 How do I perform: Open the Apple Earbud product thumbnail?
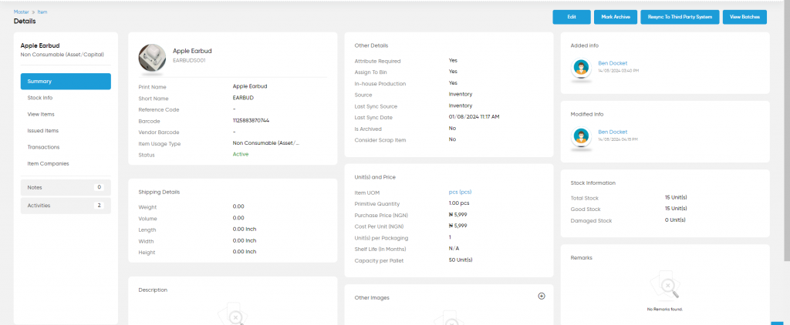click(152, 58)
